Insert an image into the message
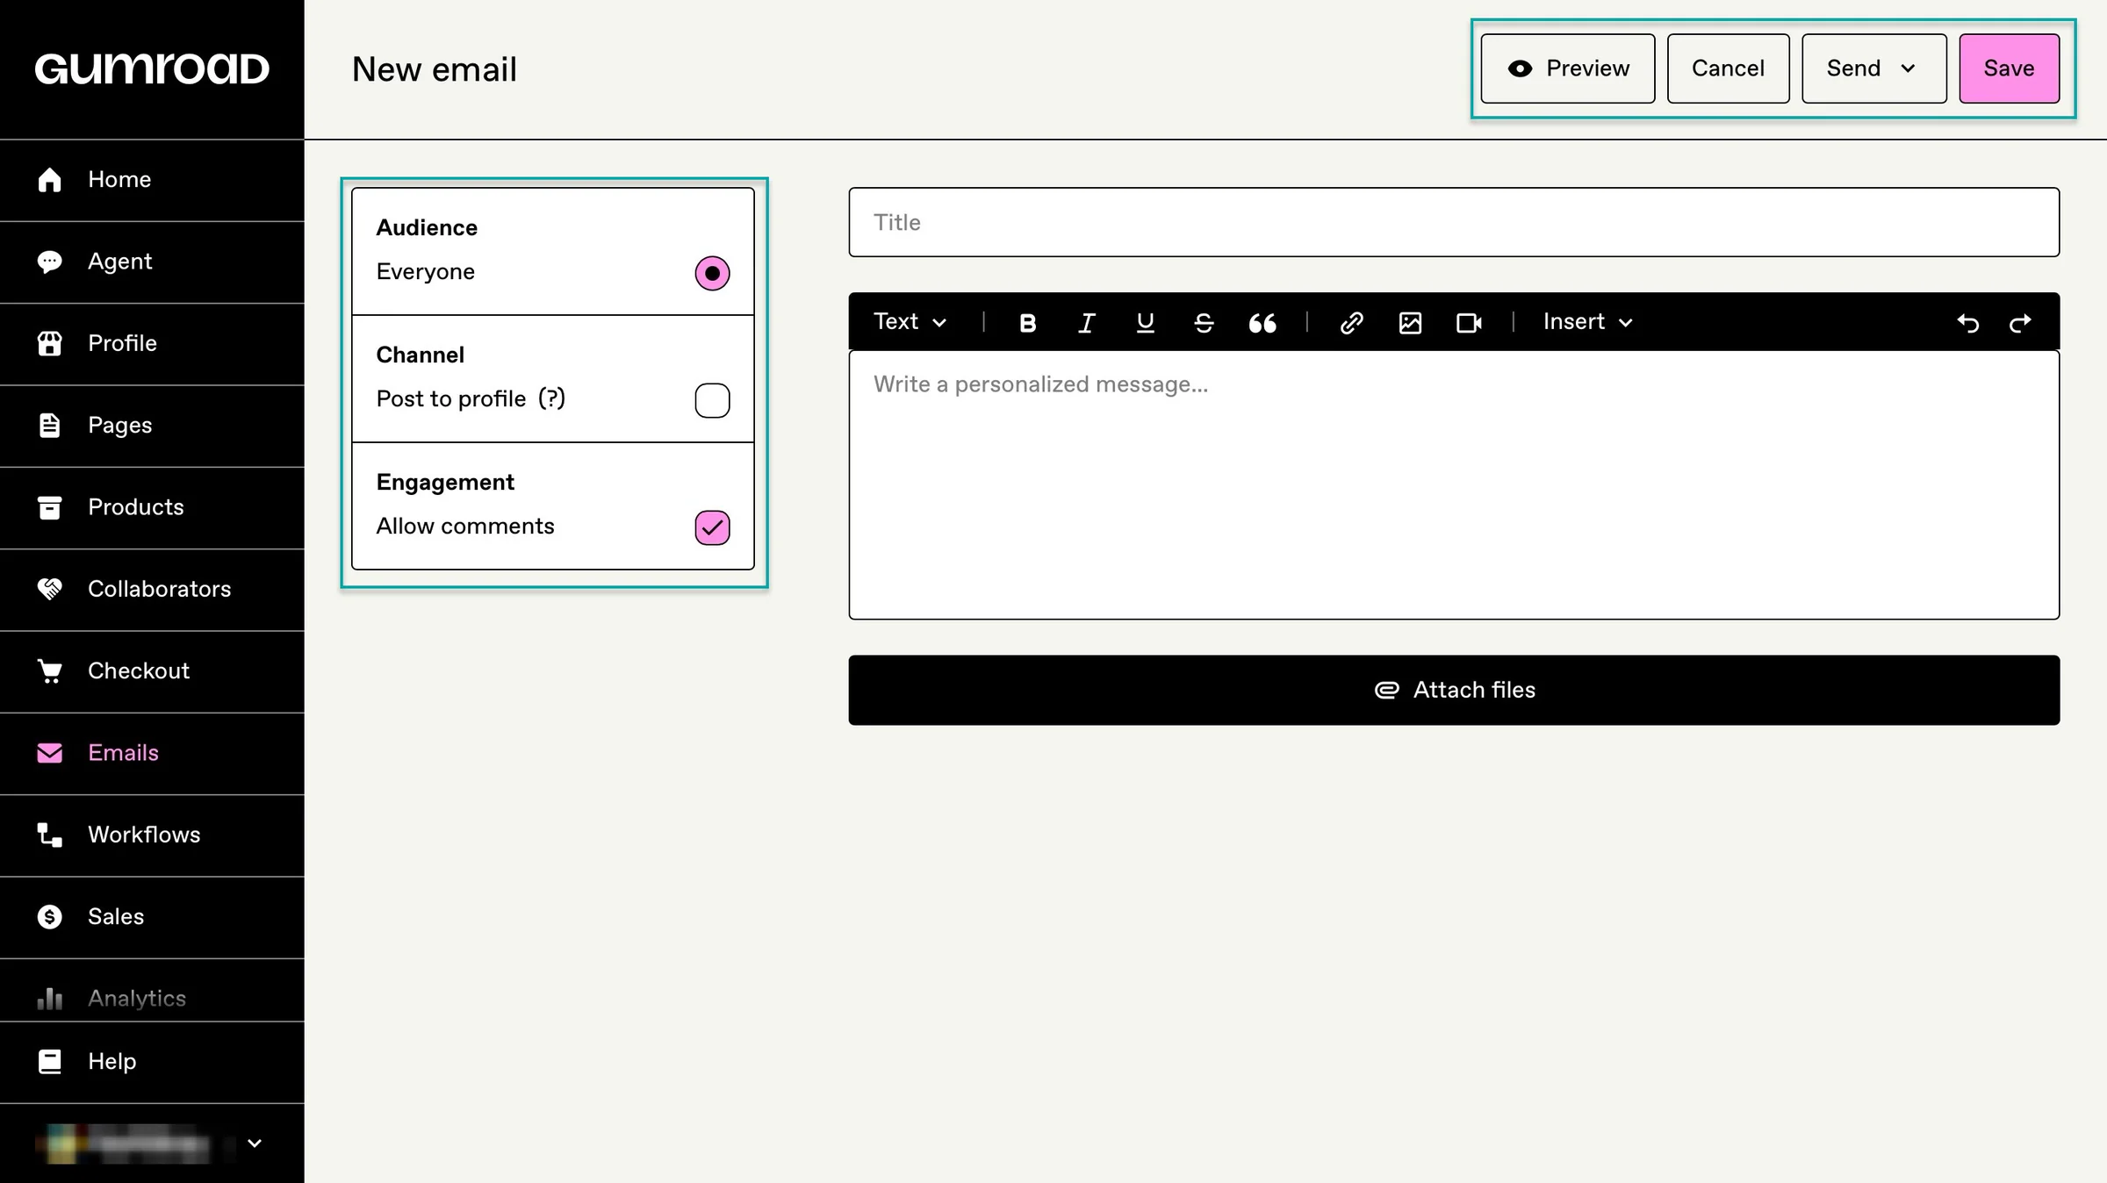This screenshot has width=2107, height=1183. coord(1410,323)
